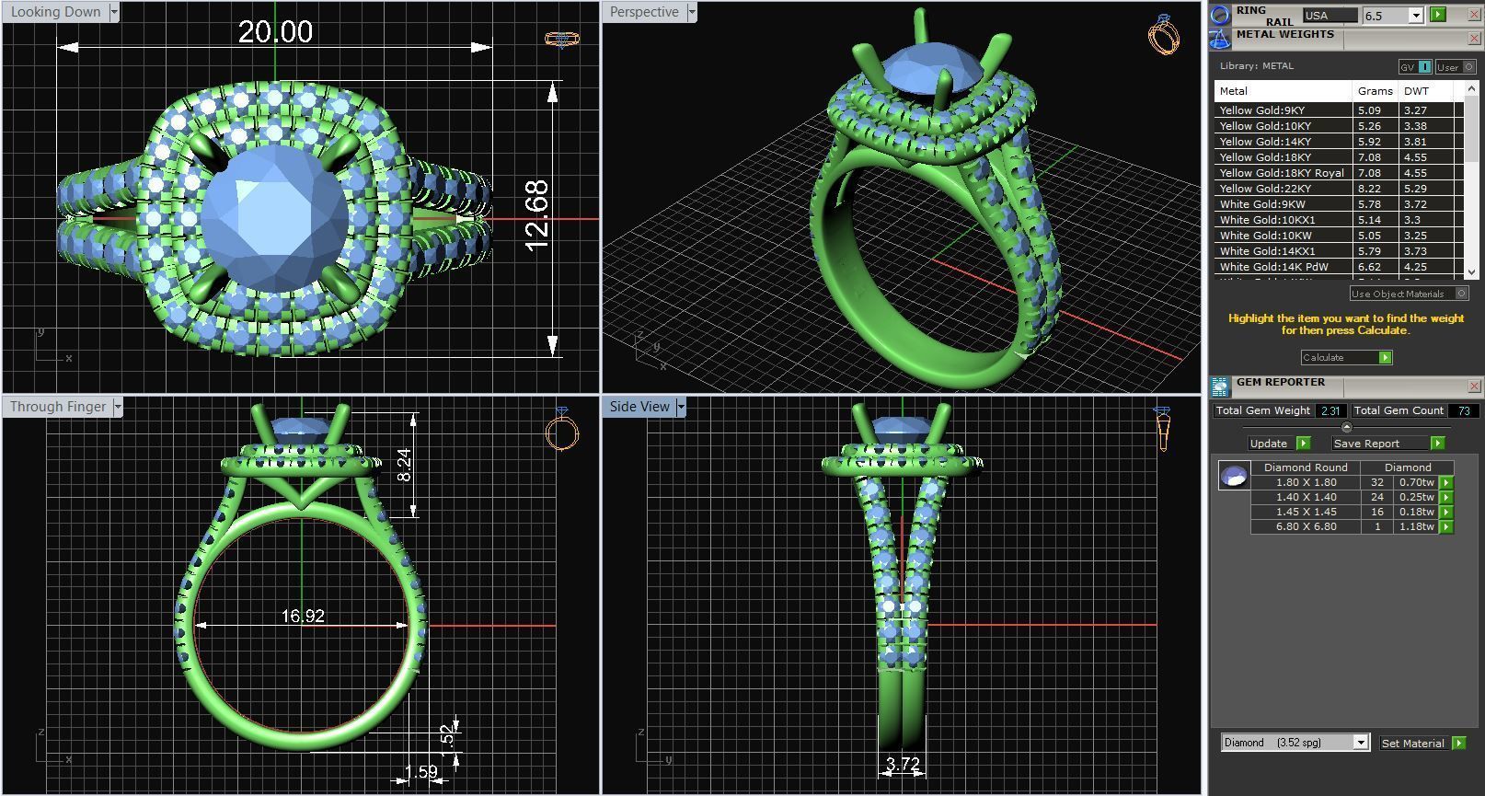Select the Perspective viewport title
Image resolution: width=1485 pixels, height=796 pixels.
click(644, 12)
